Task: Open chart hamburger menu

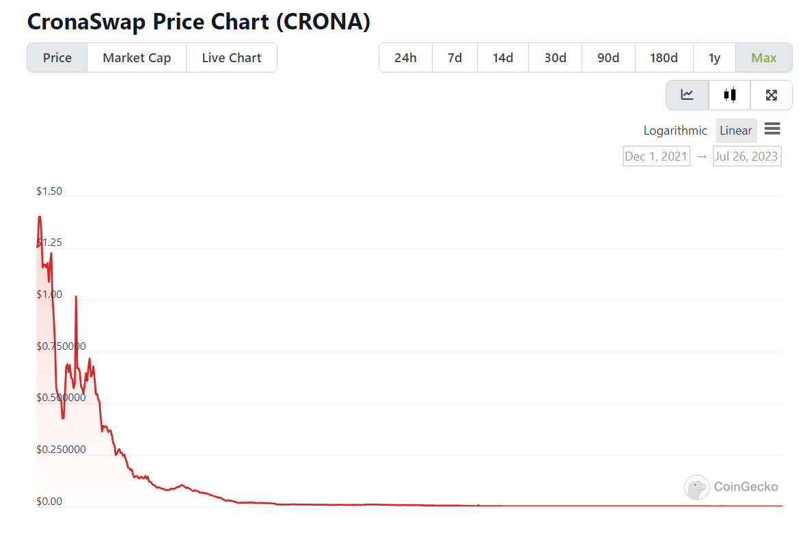Action: (772, 128)
